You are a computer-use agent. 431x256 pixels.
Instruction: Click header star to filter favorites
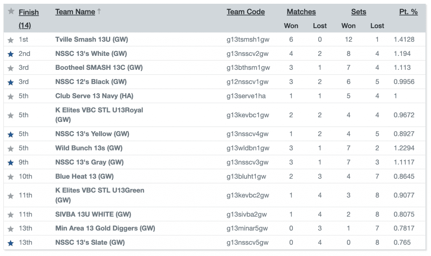click(x=11, y=11)
